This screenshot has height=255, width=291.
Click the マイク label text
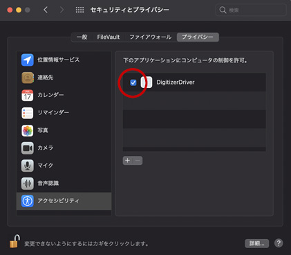coord(46,166)
